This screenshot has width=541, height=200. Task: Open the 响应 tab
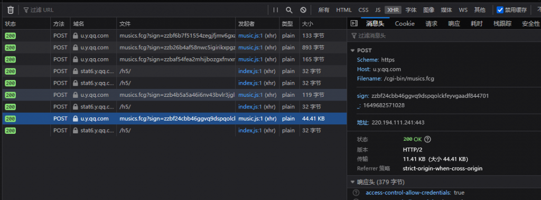pos(454,23)
